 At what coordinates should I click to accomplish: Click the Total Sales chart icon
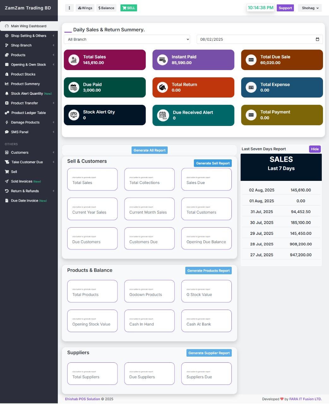74,60
